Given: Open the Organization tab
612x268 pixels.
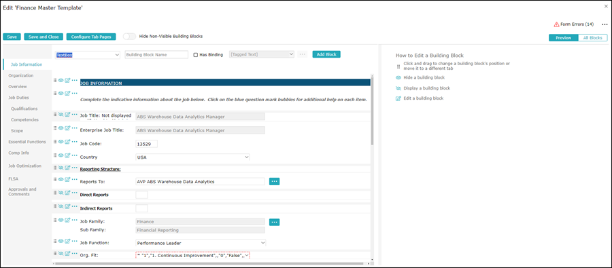Looking at the screenshot, I should pyautogui.click(x=21, y=75).
